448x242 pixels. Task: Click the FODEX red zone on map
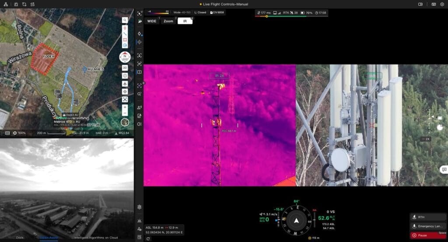pos(45,59)
